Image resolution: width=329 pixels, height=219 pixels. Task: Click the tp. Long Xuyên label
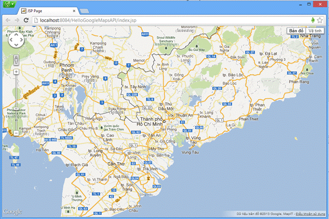point(95,153)
